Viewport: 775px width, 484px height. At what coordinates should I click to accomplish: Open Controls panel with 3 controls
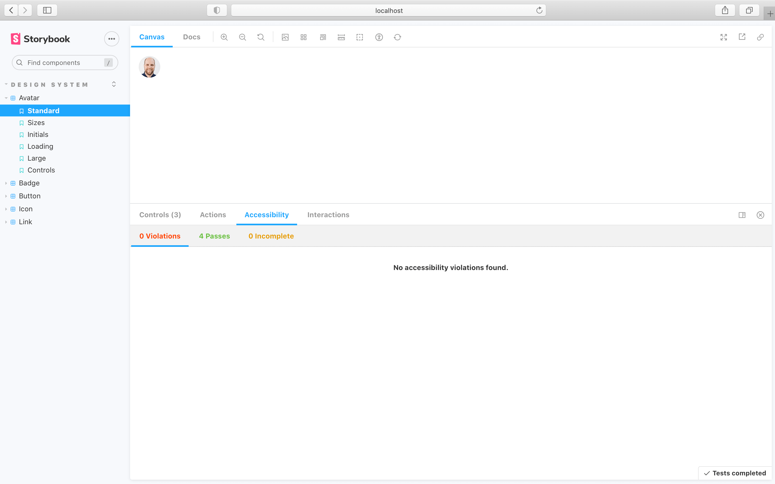pyautogui.click(x=160, y=215)
